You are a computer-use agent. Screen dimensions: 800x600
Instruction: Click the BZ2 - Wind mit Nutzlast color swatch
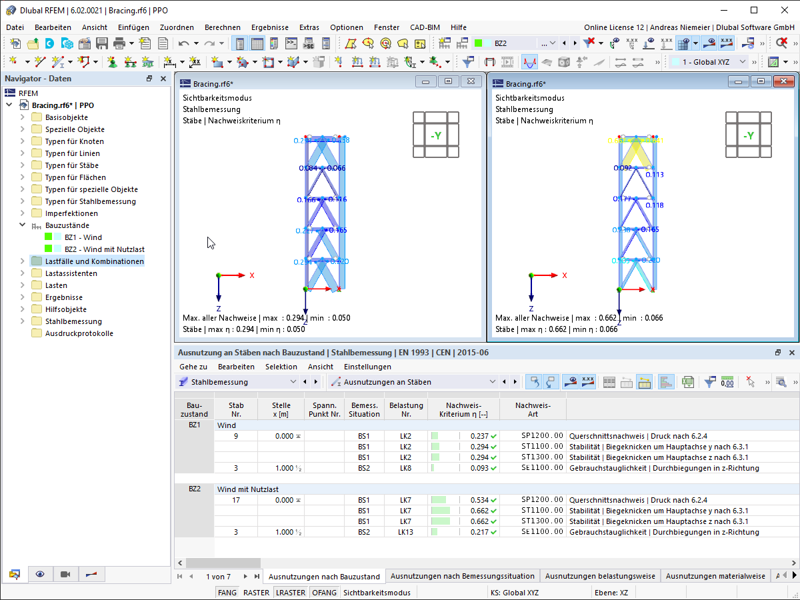[48, 249]
